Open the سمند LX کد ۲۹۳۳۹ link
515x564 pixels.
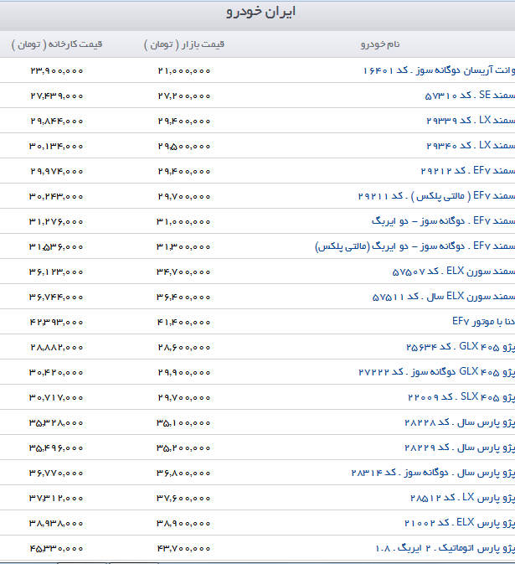coord(471,121)
